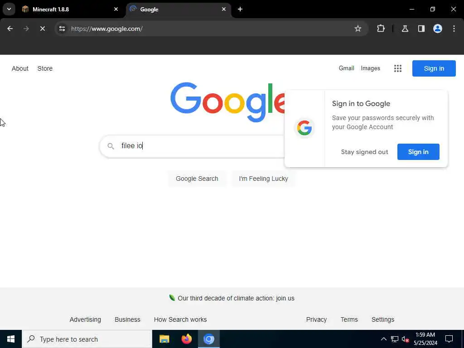Viewport: 464px width, 348px height.
Task: Click the muted volume tray icon
Action: 406,339
